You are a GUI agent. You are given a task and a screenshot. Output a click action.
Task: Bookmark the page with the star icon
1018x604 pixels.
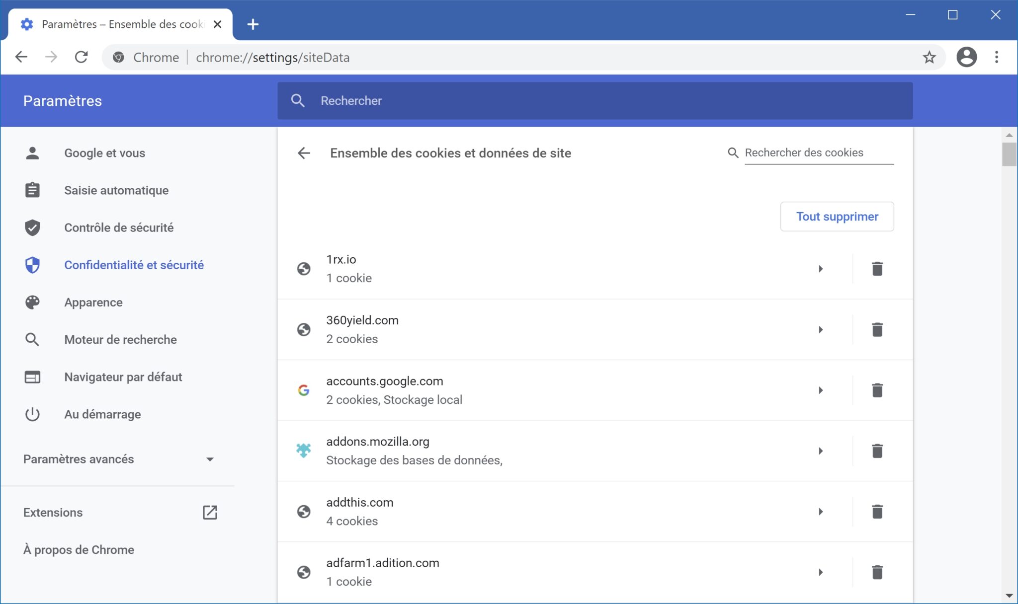coord(929,57)
